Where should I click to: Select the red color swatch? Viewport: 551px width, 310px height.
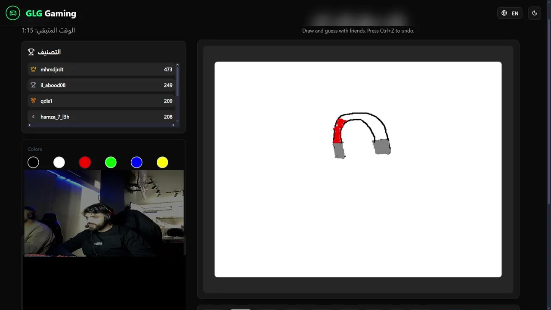(x=85, y=162)
